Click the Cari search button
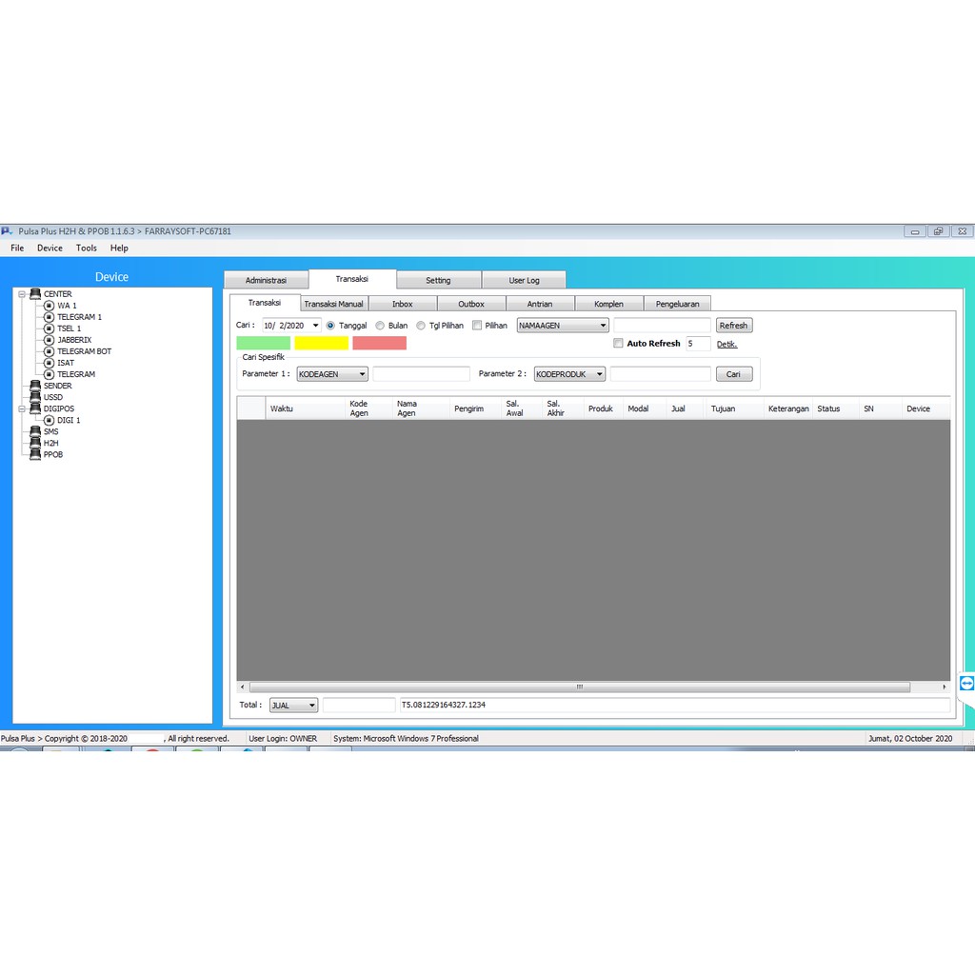 pyautogui.click(x=734, y=373)
